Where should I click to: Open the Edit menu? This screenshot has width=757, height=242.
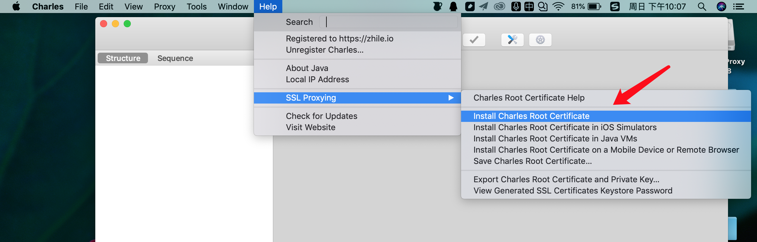tap(106, 7)
